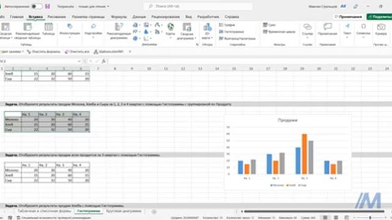392x220 pixels.
Task: Open the 3D-карта button
Action: (x=207, y=31)
